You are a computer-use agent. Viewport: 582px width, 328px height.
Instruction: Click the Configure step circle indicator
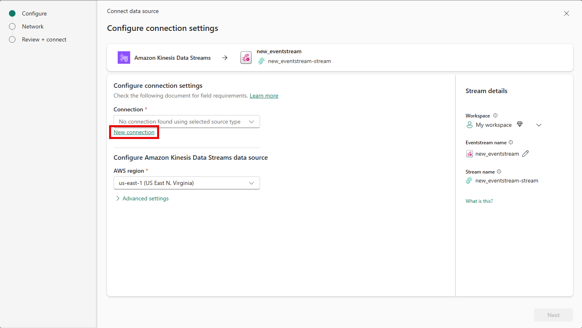coord(12,13)
